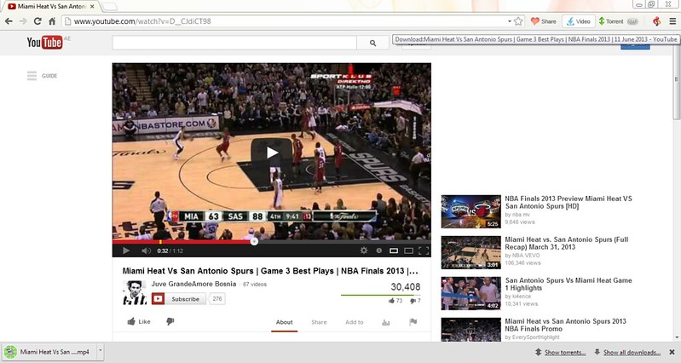Open the downloaded Miami Heat Vs San mp4 file
681x363 pixels.
[x=49, y=352]
